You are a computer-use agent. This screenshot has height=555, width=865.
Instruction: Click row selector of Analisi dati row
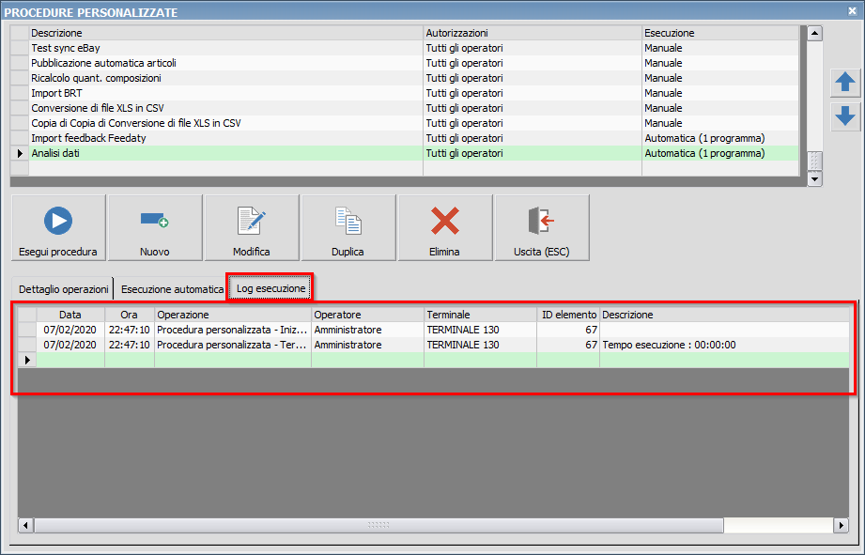[x=20, y=153]
